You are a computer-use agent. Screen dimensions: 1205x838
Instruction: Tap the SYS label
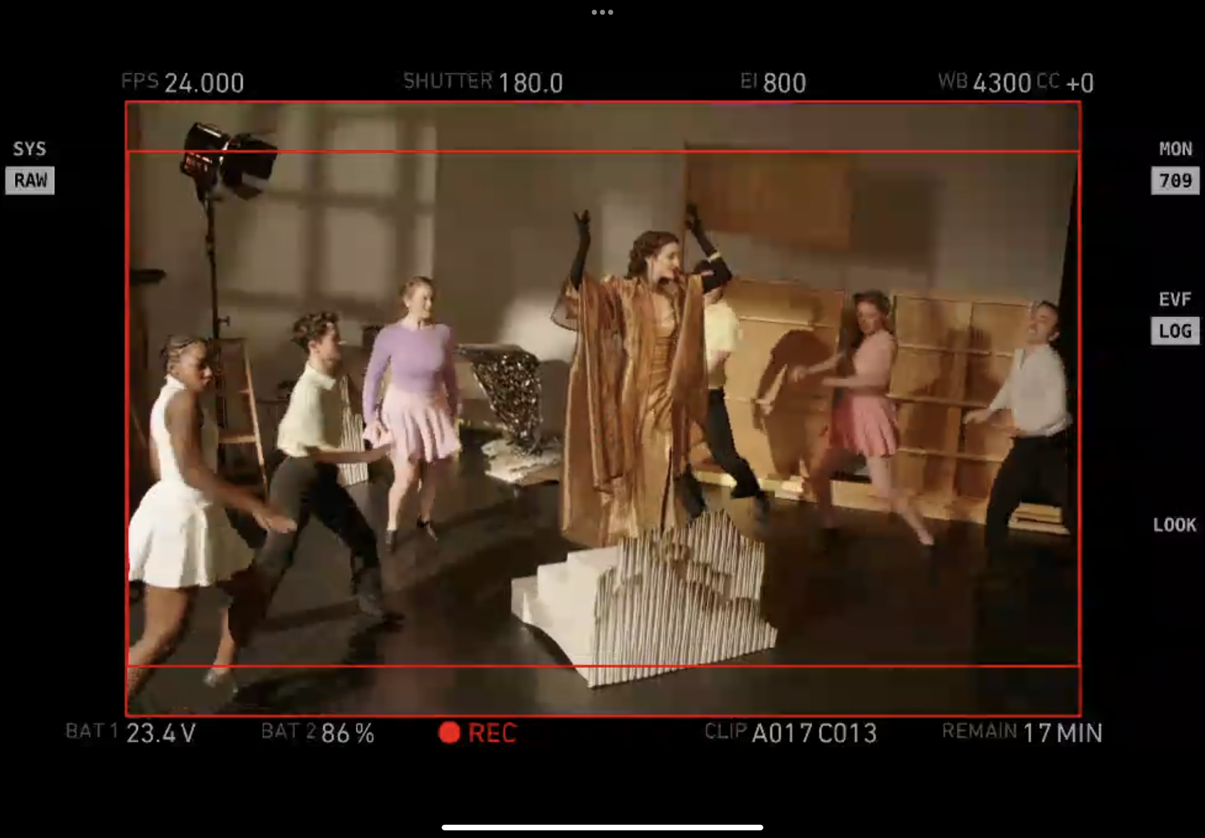coord(30,149)
